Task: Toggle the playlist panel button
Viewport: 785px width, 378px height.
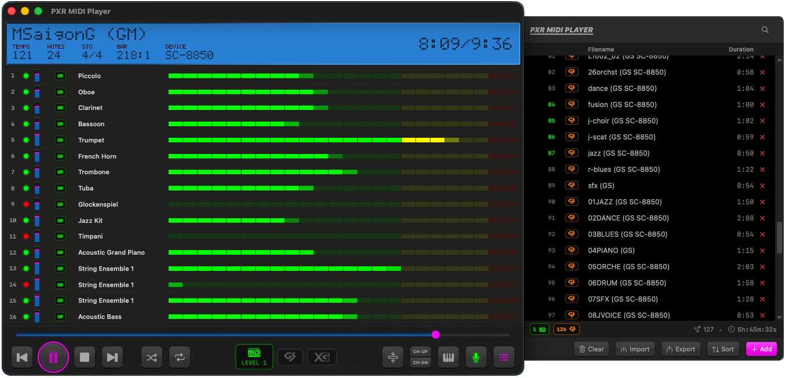Action: 504,357
